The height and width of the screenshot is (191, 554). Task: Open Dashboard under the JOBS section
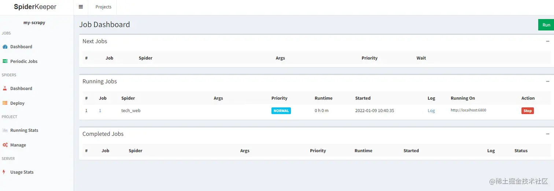pos(21,46)
